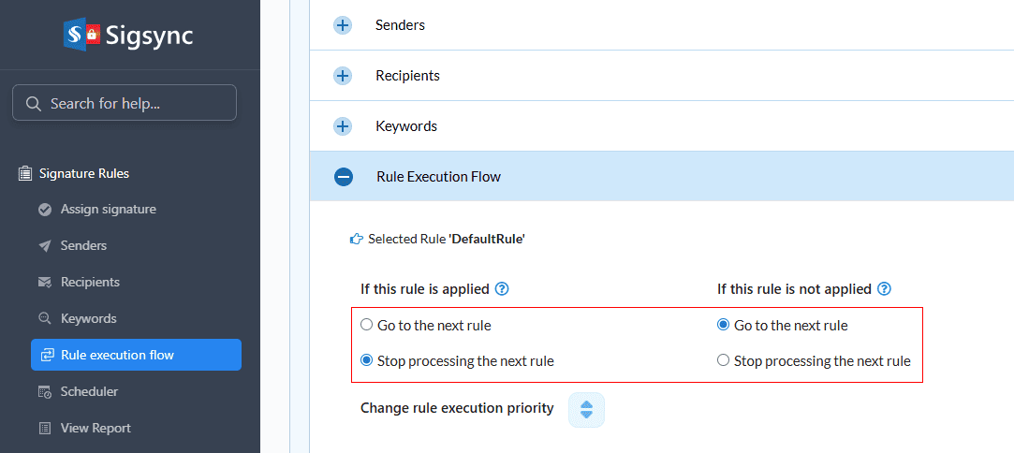Click the Search for help field
This screenshot has height=453, width=1014.
pyautogui.click(x=125, y=103)
